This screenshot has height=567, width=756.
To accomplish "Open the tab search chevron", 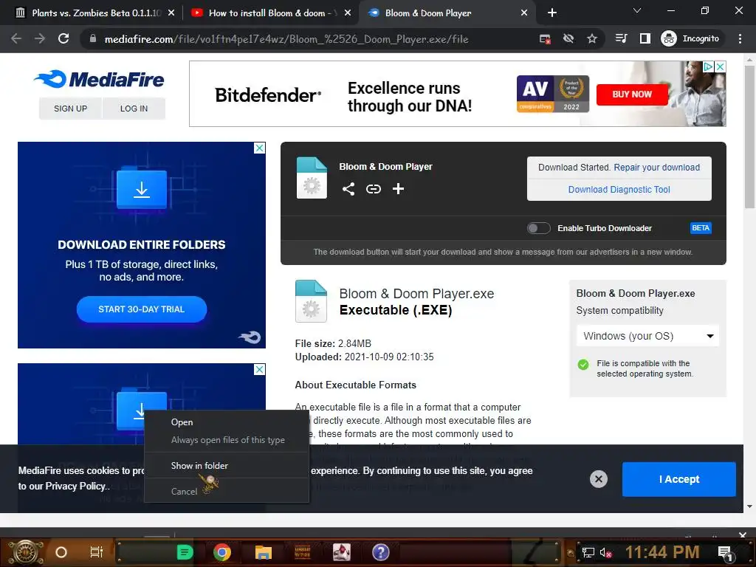I will pyautogui.click(x=637, y=10).
